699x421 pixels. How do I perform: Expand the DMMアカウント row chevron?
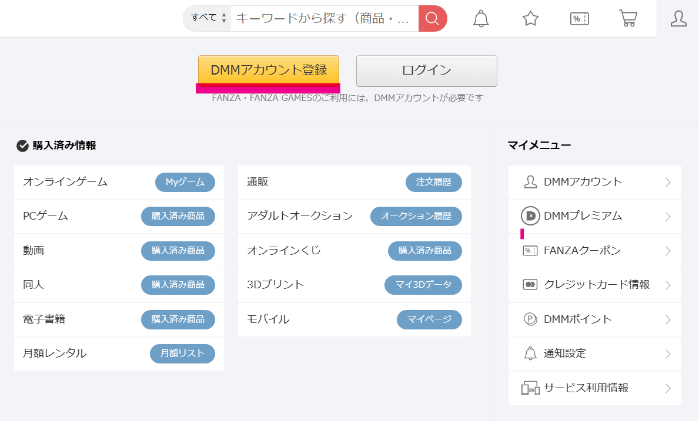tap(668, 182)
